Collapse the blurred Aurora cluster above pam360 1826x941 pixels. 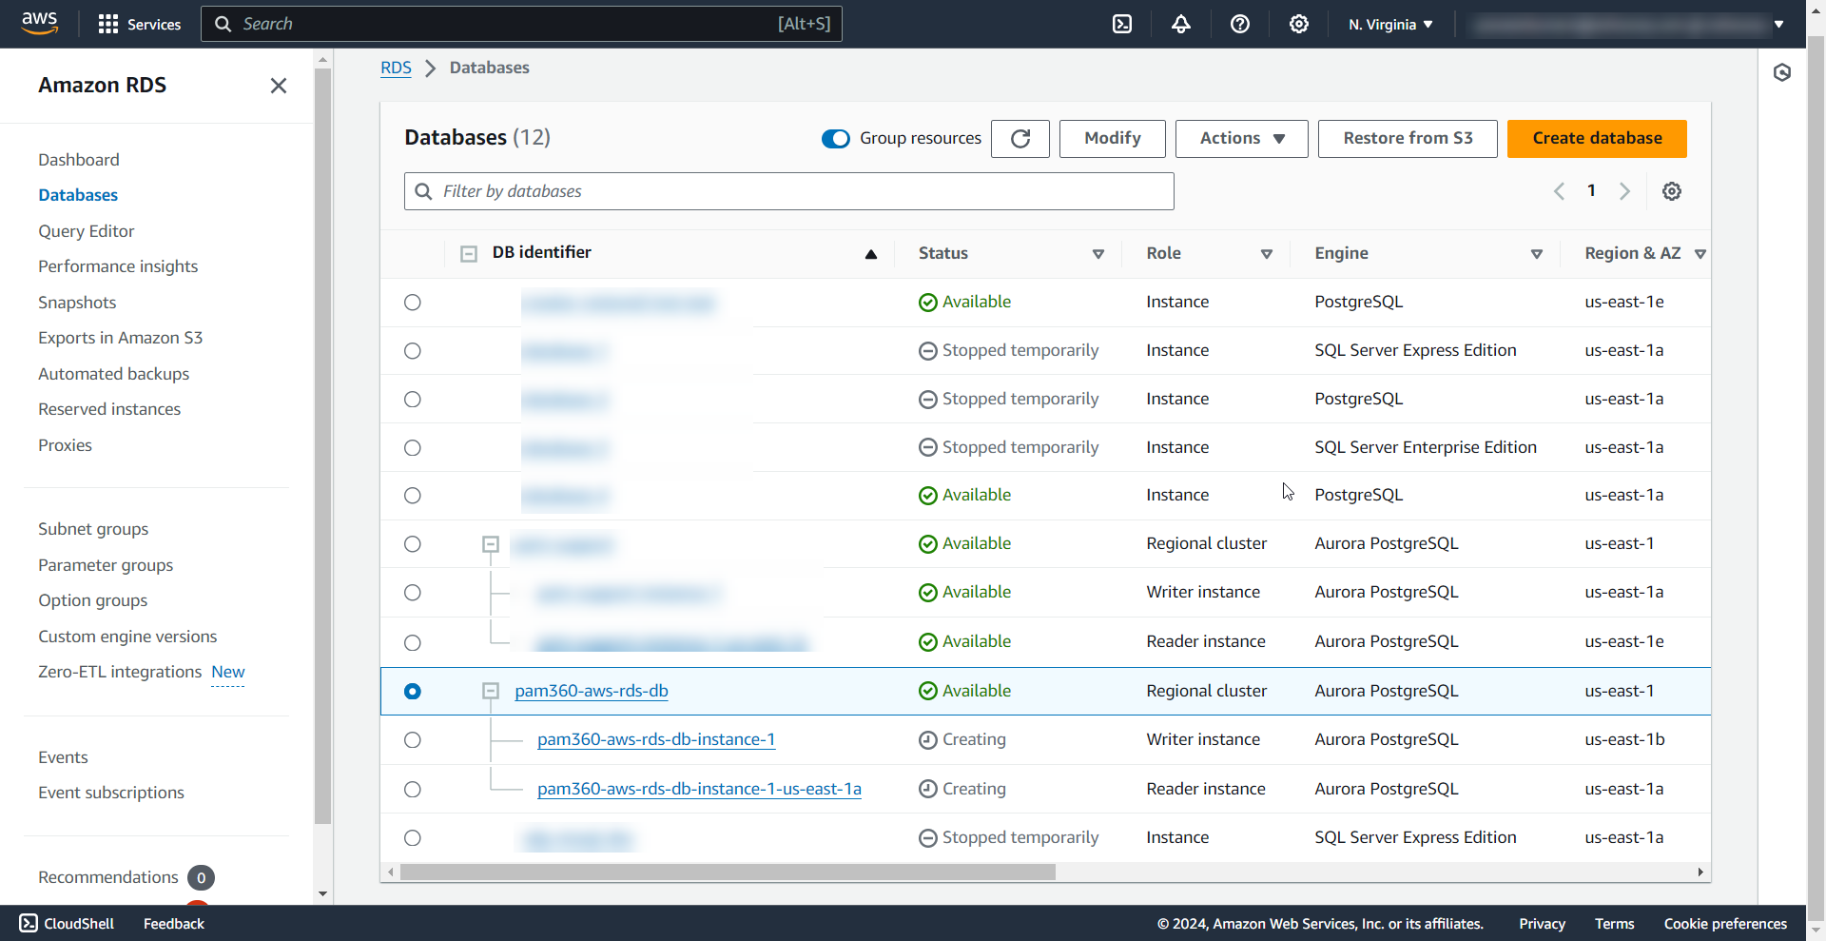(491, 544)
